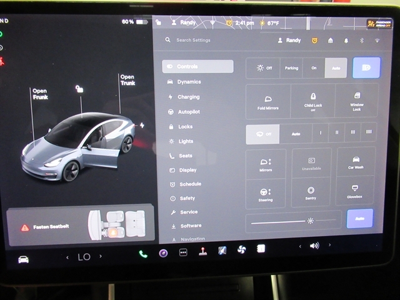Tap Fold Mirrors button
The width and height of the screenshot is (400, 300).
coord(268,101)
